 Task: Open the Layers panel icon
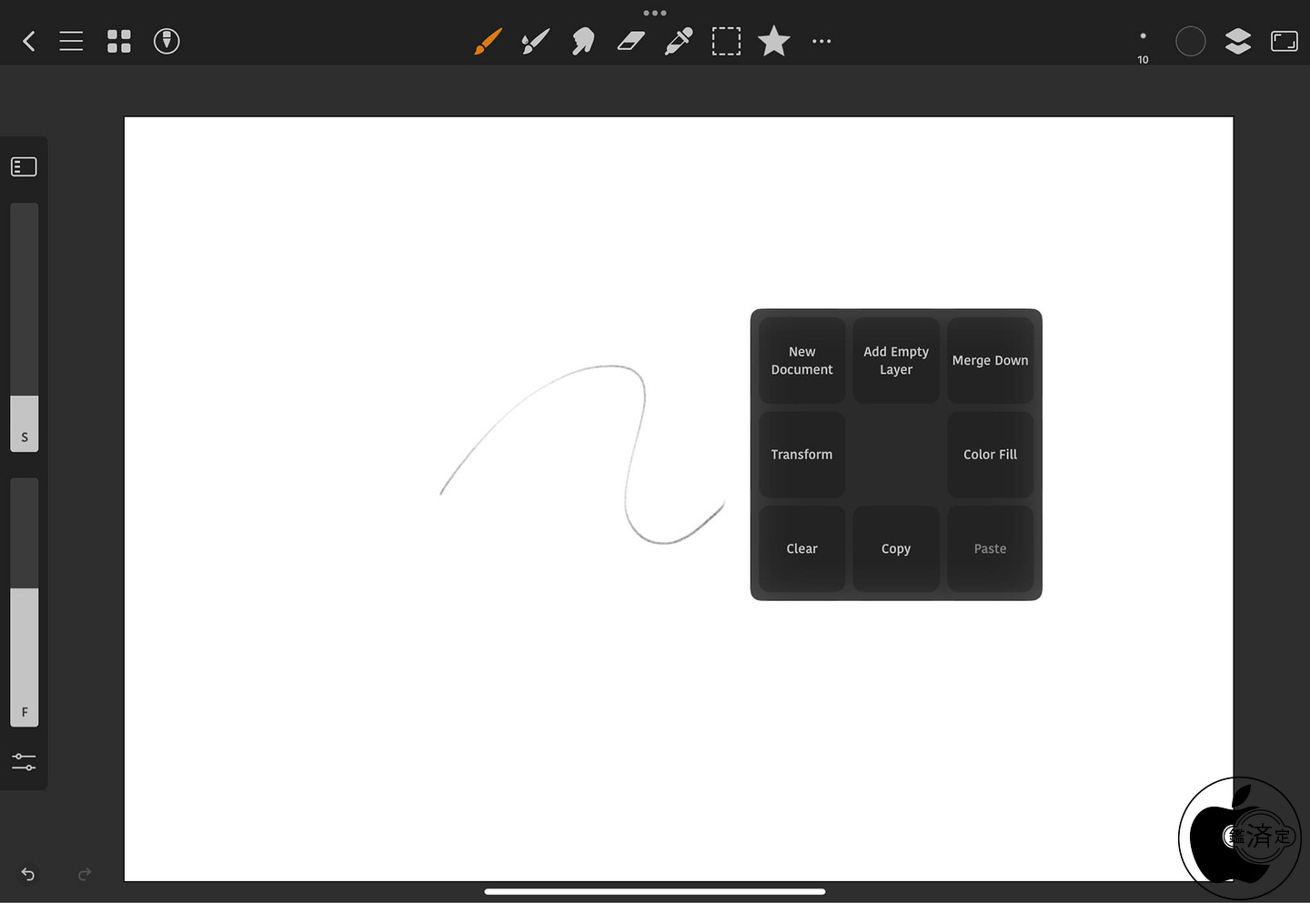coord(1238,41)
